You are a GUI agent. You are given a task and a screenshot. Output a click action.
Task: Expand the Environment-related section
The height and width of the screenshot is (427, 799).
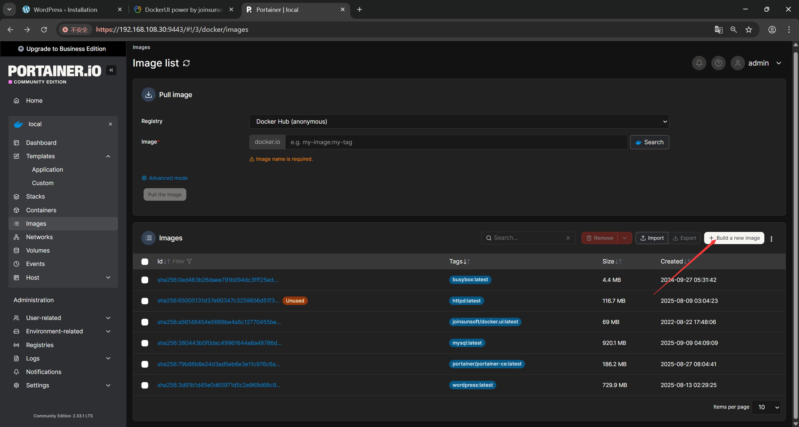tap(108, 331)
